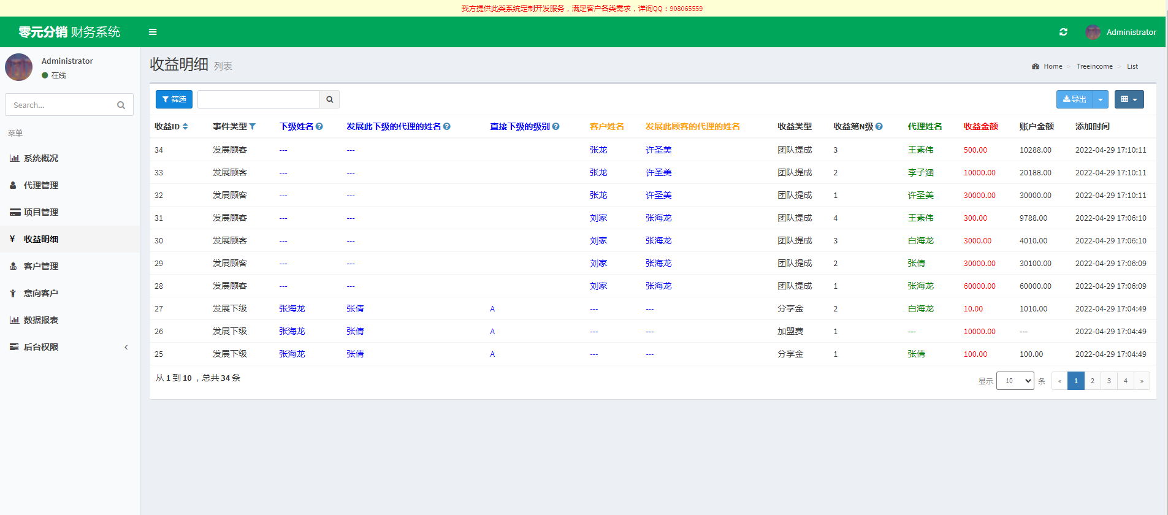Click the sidebar search magnifier icon
Viewport: 1168px width, 515px height.
coord(121,105)
